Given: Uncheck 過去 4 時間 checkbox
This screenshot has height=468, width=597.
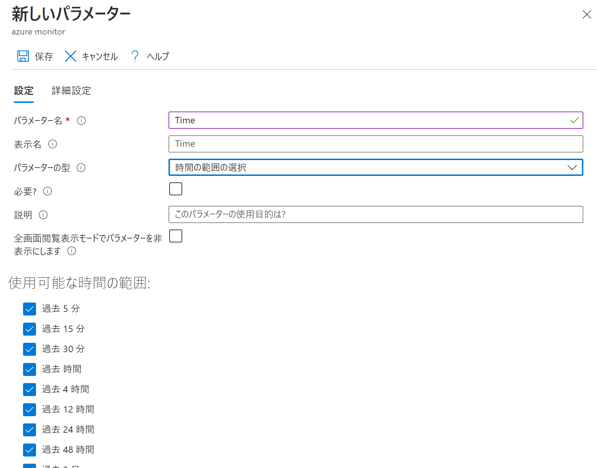Looking at the screenshot, I should click(30, 390).
